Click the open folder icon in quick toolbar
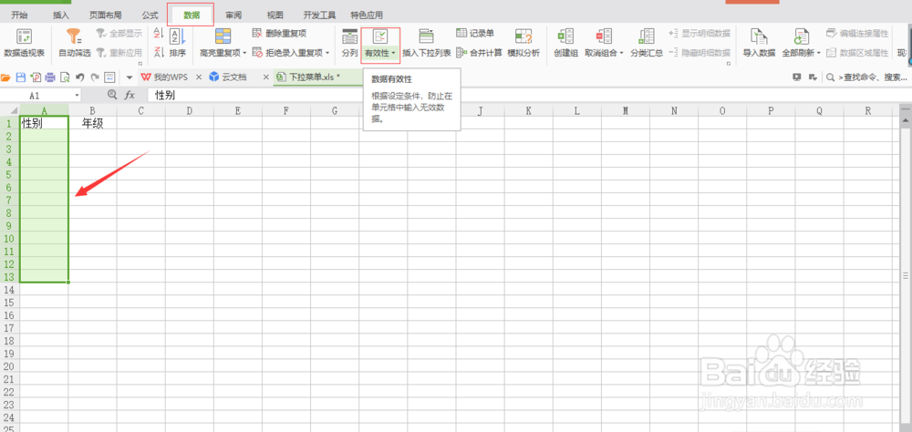 [5, 77]
